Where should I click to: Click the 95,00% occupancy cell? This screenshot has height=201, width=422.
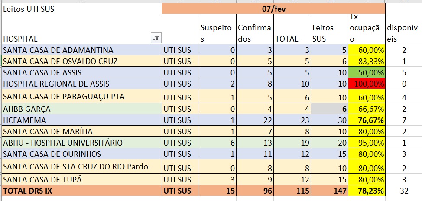tap(367, 143)
